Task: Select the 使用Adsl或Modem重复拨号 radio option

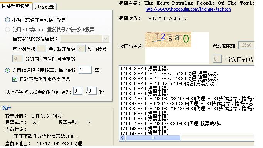Action: click(7, 30)
